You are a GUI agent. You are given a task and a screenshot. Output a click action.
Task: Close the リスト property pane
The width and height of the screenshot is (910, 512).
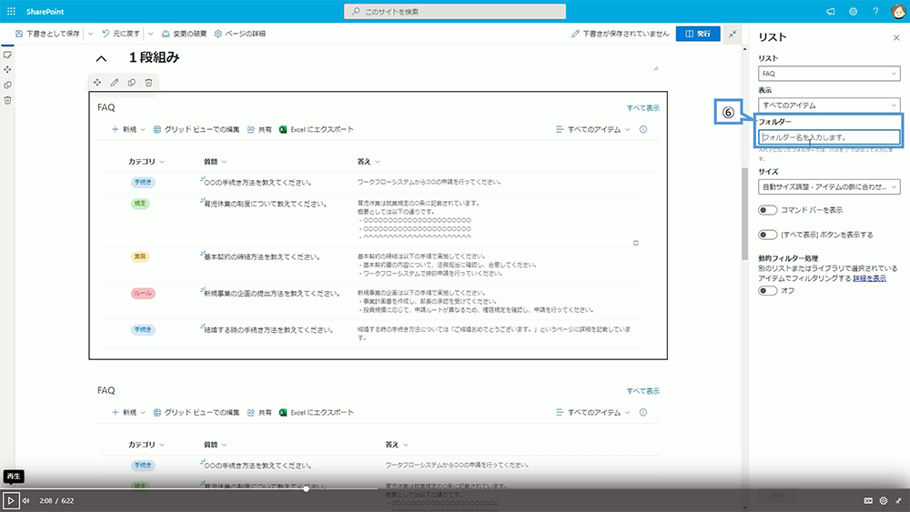[x=896, y=37]
